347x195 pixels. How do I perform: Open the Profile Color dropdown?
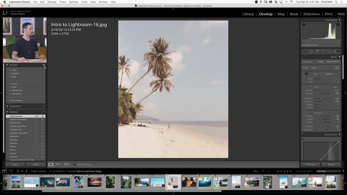[x=314, y=68]
